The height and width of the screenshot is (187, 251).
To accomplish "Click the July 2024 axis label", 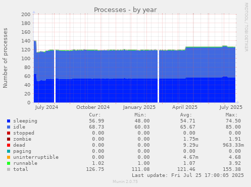I will [46, 107].
